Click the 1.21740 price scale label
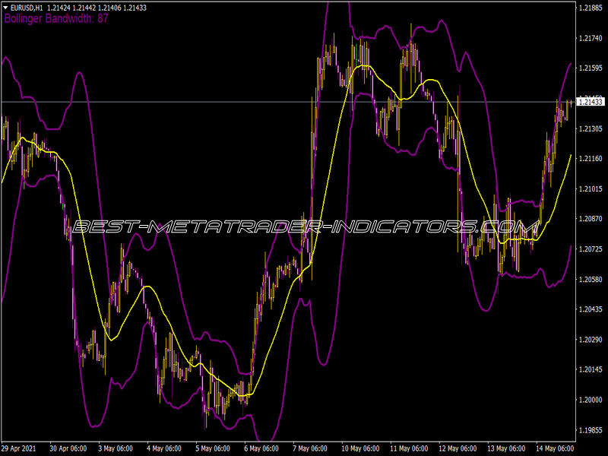 [x=591, y=38]
